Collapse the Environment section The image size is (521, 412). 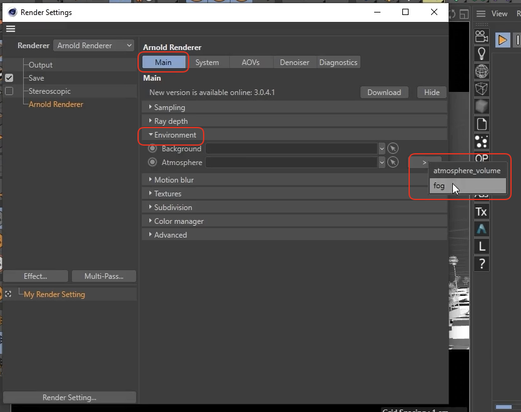294,135
